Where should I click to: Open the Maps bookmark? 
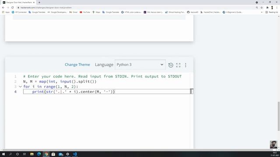(x=96, y=12)
